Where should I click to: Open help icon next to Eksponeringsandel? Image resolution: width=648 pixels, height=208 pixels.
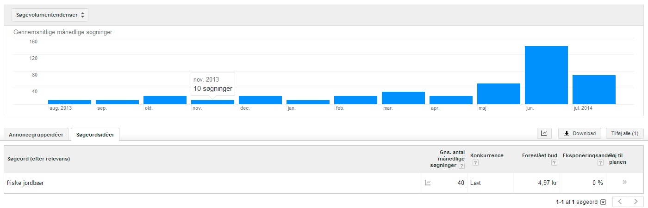(601, 163)
